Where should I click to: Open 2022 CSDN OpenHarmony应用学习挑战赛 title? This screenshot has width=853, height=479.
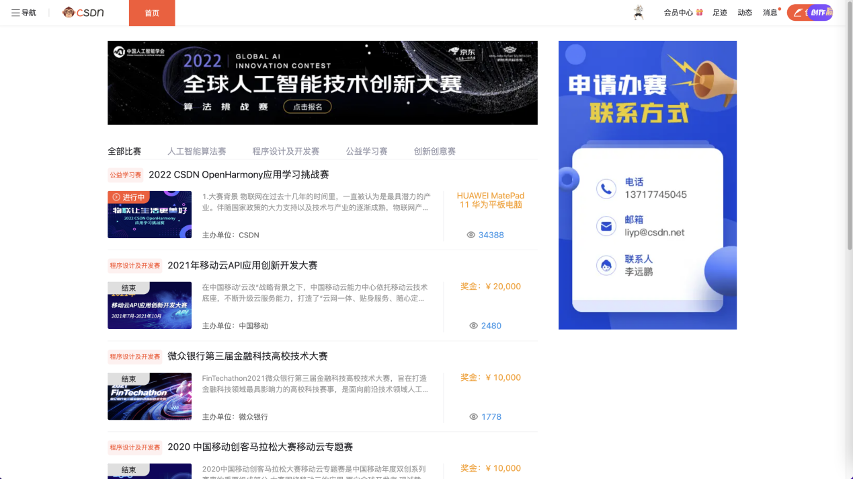[x=239, y=175]
